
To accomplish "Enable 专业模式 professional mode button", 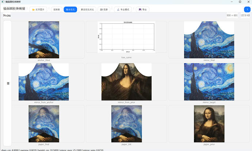I will pyautogui.click(x=123, y=9).
